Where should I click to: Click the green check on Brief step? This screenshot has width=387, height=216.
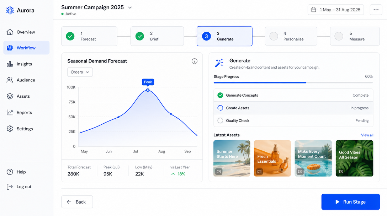140,36
